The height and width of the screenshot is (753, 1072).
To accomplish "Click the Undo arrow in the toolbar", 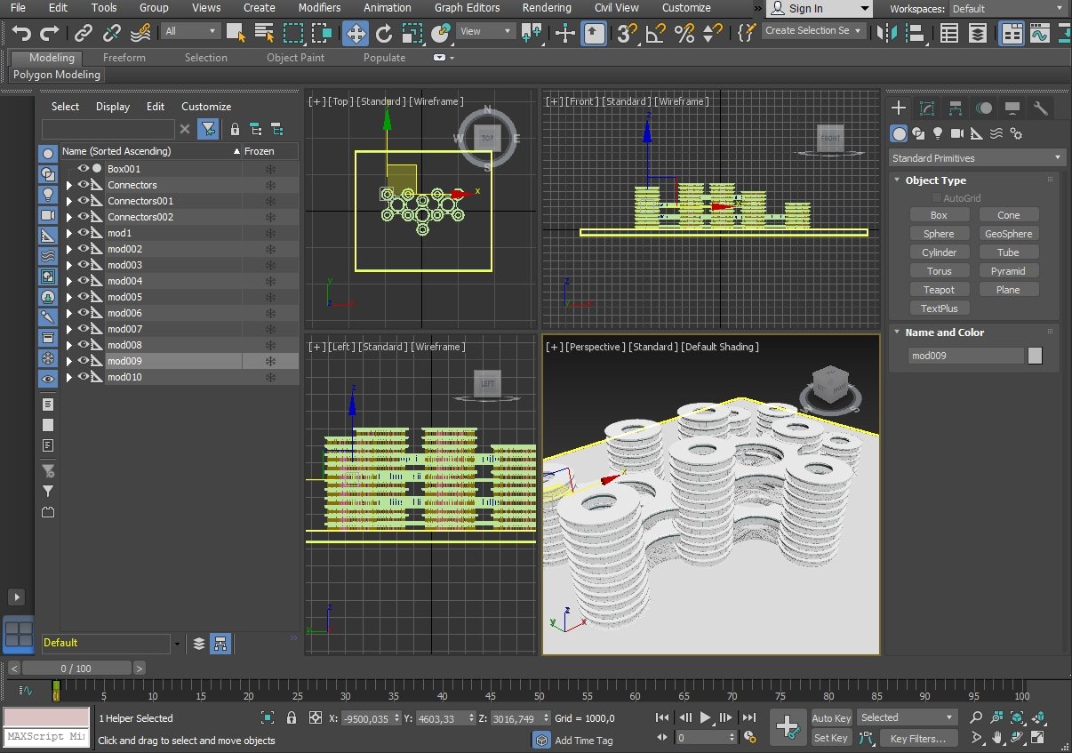I will point(21,33).
